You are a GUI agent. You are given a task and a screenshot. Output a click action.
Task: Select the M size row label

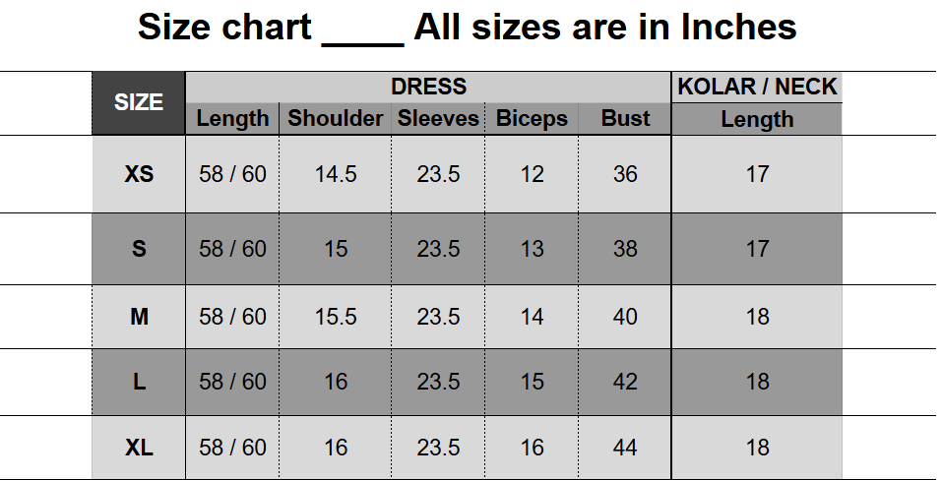pyautogui.click(x=139, y=317)
